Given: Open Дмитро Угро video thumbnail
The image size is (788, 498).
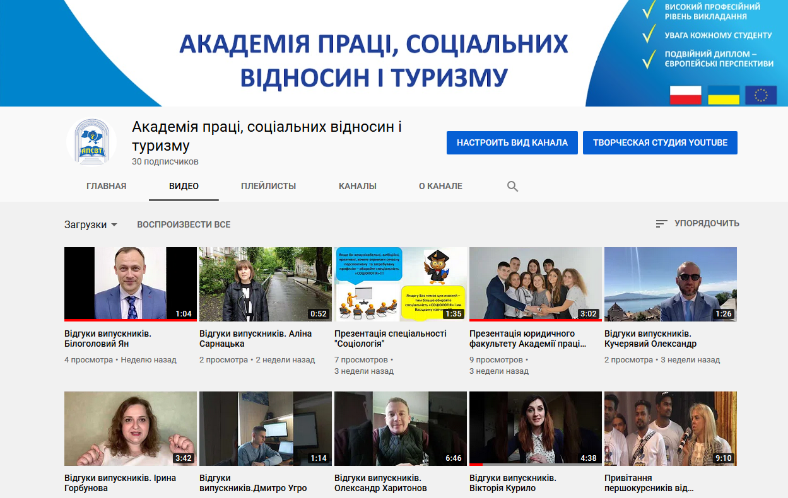Looking at the screenshot, I should [266, 429].
